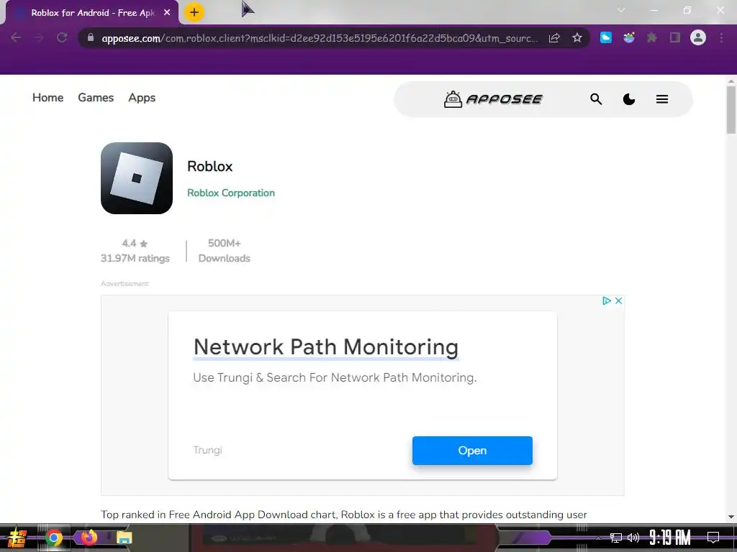This screenshot has height=552, width=737.
Task: Open the Chrome profile avatar
Action: (x=698, y=37)
